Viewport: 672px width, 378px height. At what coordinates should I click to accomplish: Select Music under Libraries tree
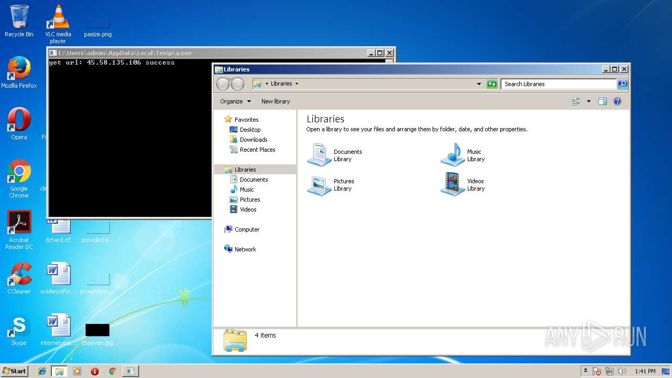coord(242,190)
